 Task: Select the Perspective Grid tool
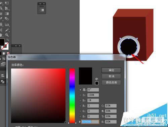(x=7, y=8)
